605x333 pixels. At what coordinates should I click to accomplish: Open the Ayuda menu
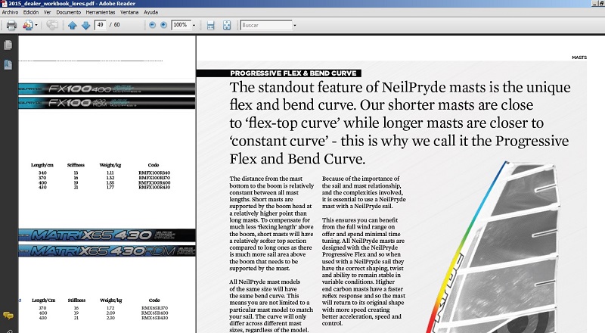[150, 12]
